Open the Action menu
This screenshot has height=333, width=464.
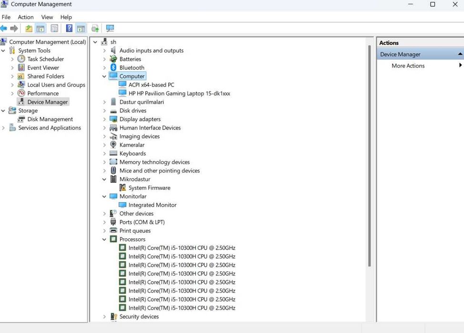(x=26, y=17)
